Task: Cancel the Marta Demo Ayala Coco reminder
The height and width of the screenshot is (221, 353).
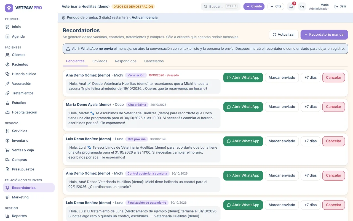Action: [333, 107]
